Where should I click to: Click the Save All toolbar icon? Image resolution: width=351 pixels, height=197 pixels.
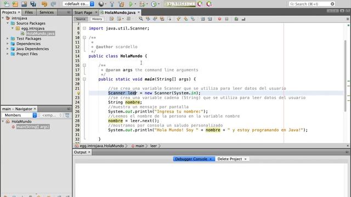pos(33,4)
